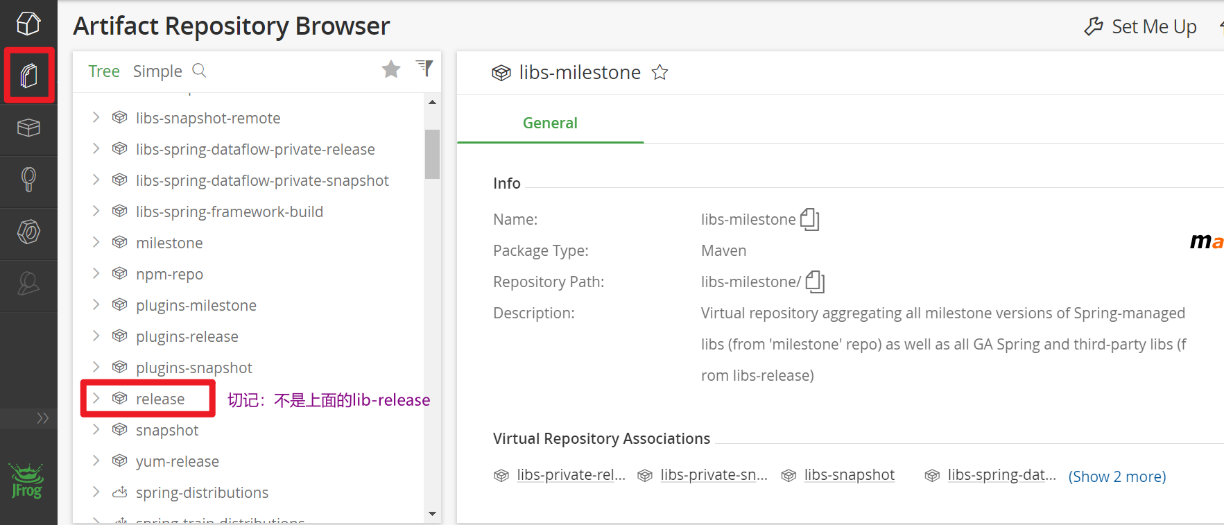Image resolution: width=1224 pixels, height=525 pixels.
Task: Toggle favorite star beside libs-milestone title
Action: click(660, 72)
